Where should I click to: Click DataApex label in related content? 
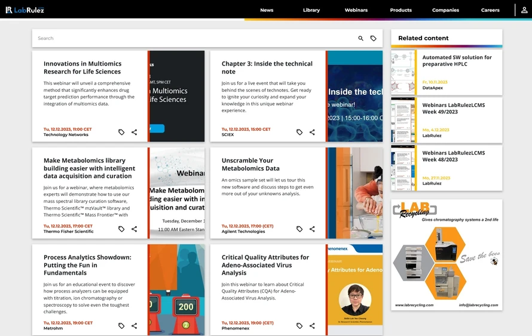(x=433, y=88)
